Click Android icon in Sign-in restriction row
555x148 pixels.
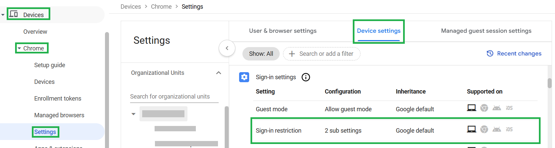coord(497,129)
